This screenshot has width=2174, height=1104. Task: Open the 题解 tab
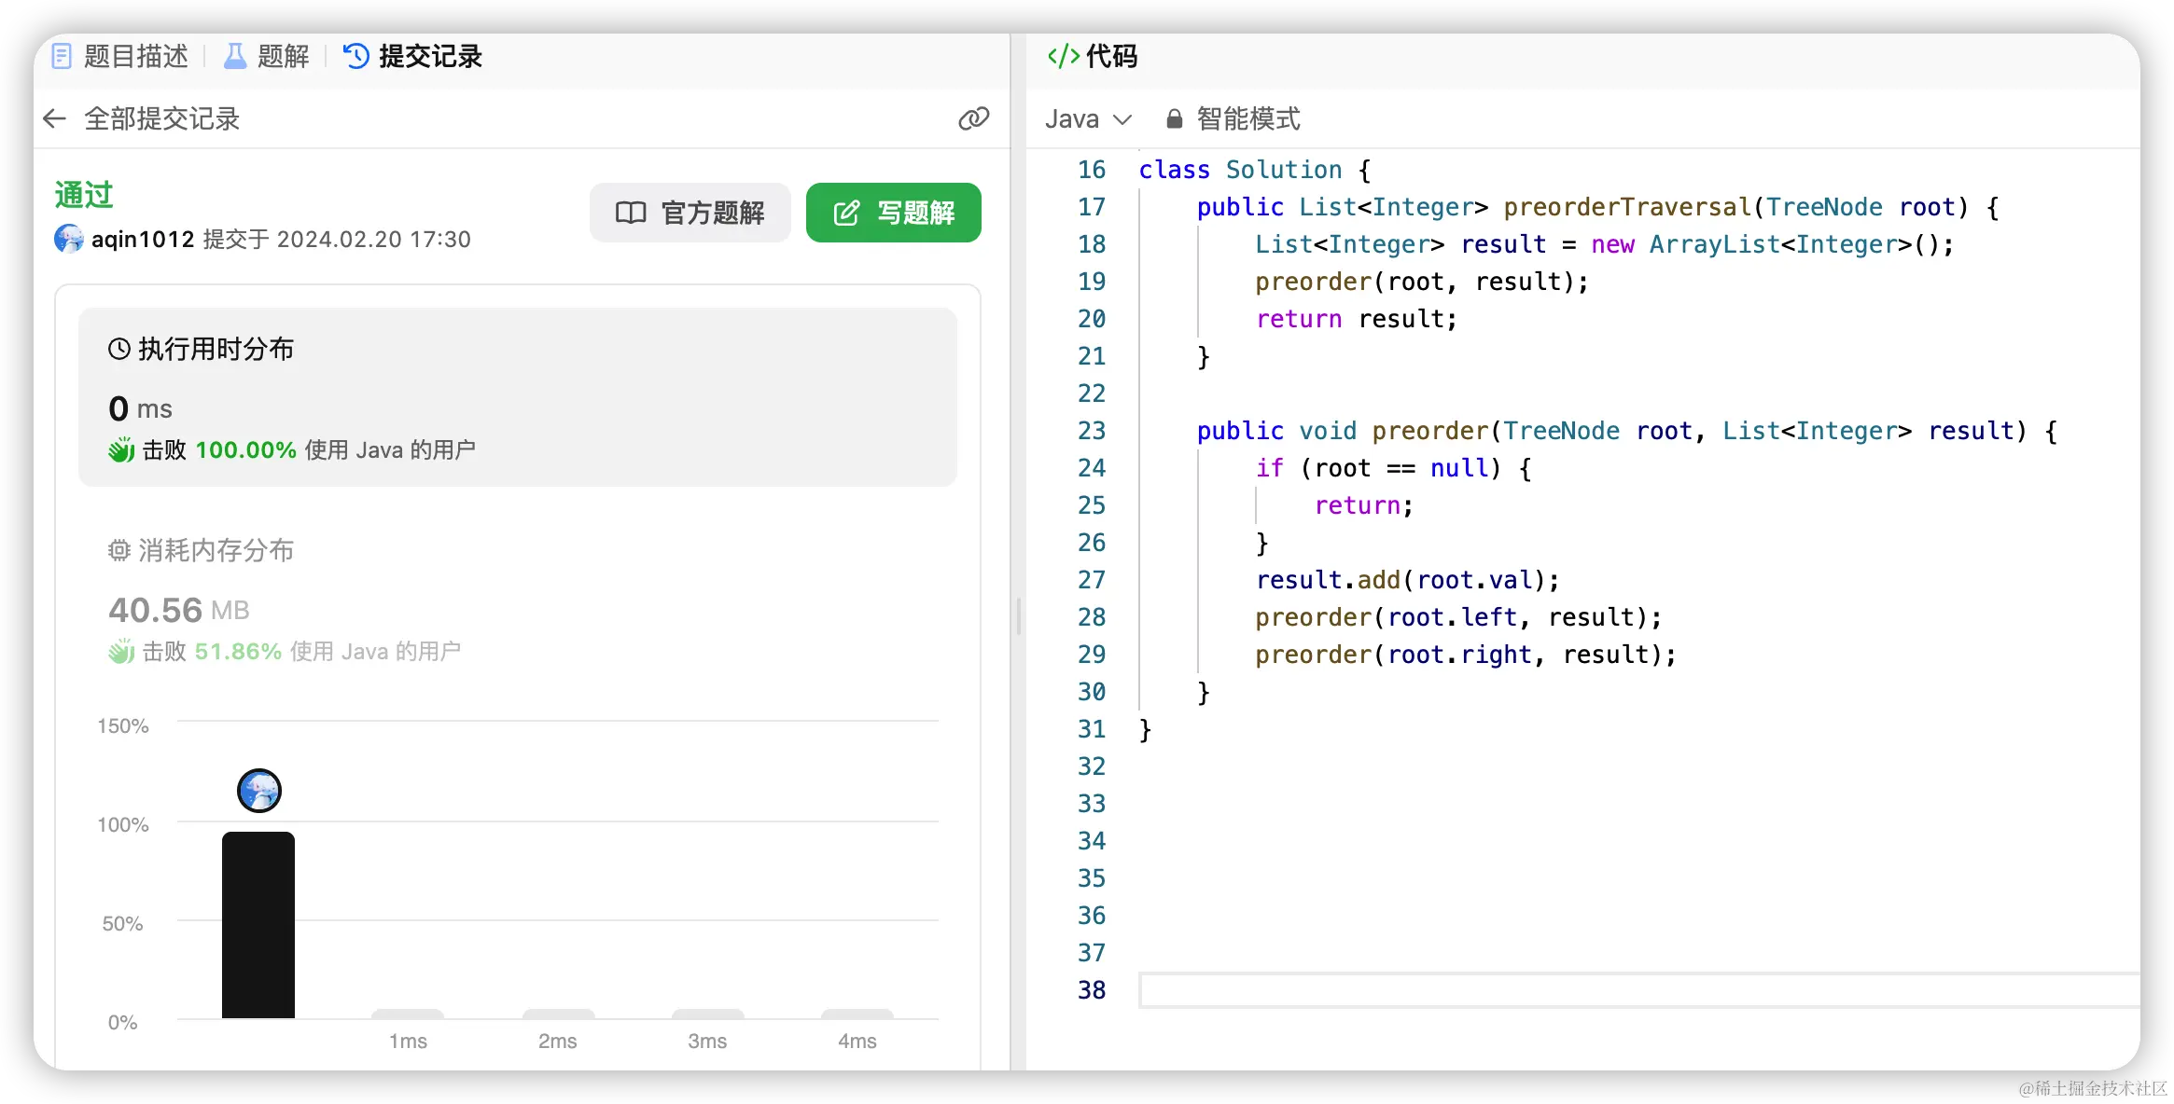tap(283, 56)
